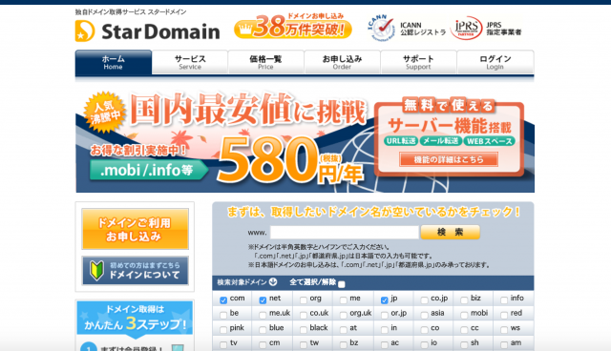Check the red domain checkbox
This screenshot has height=351, width=611.
[504, 315]
